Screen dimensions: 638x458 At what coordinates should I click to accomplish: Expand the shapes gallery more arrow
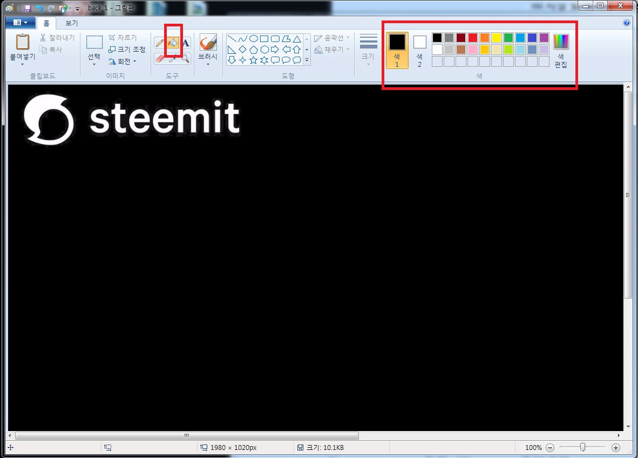click(307, 60)
